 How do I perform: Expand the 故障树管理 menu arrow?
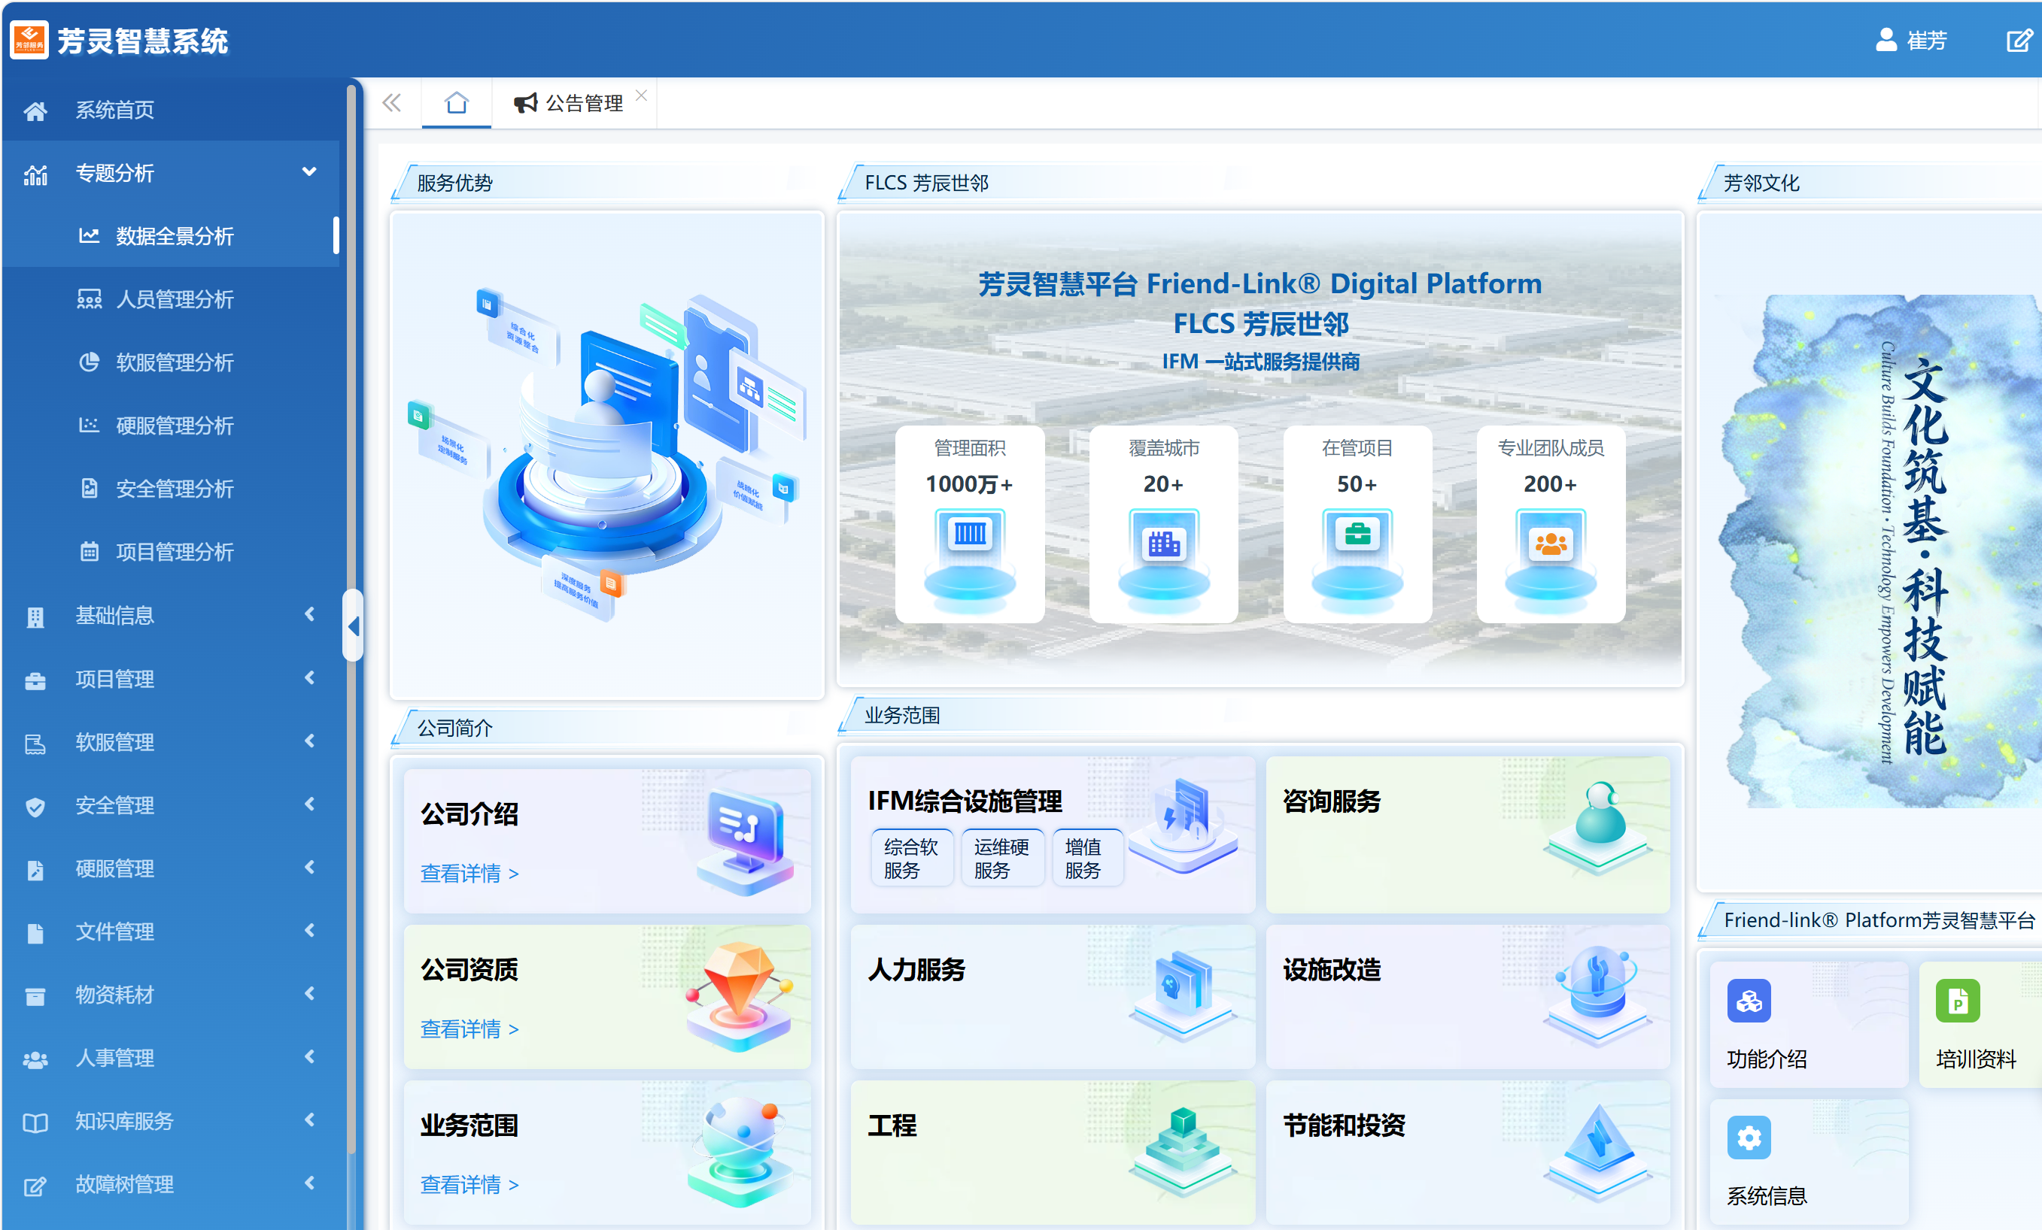pos(309,1183)
